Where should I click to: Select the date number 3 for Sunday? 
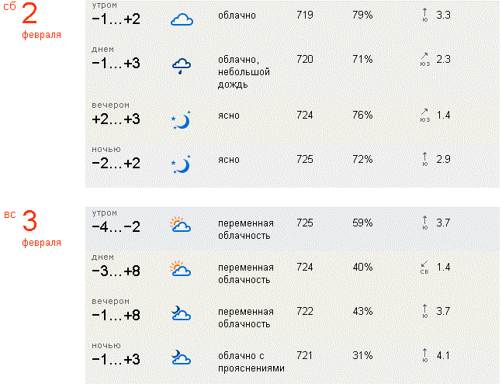[x=29, y=223]
